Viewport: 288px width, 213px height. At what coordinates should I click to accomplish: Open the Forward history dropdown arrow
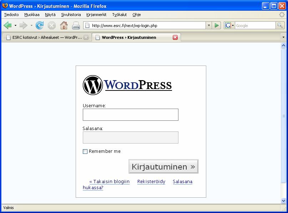pyautogui.click(x=31, y=26)
